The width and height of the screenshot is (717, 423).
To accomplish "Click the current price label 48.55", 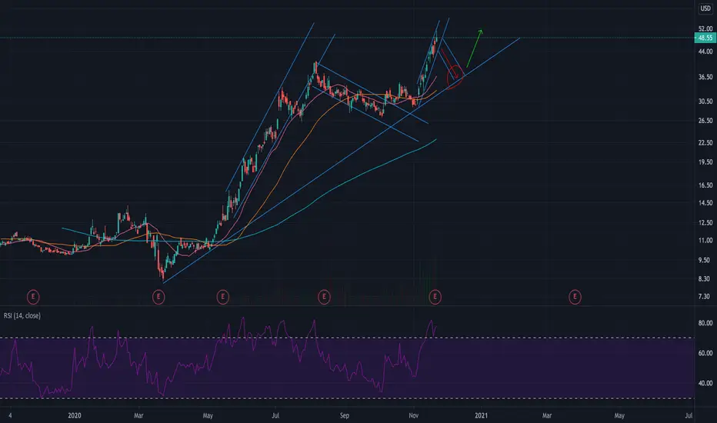I will (705, 38).
